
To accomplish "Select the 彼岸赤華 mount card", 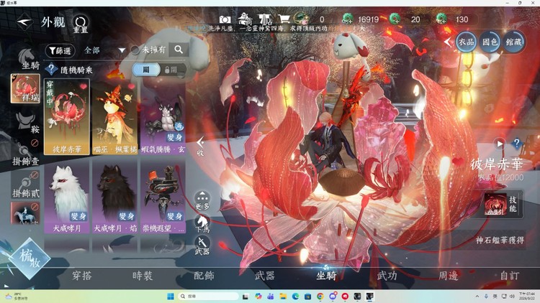I will [x=67, y=117].
